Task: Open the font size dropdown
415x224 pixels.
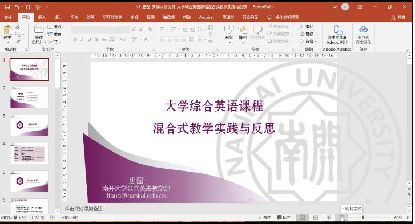Action: coord(127,30)
